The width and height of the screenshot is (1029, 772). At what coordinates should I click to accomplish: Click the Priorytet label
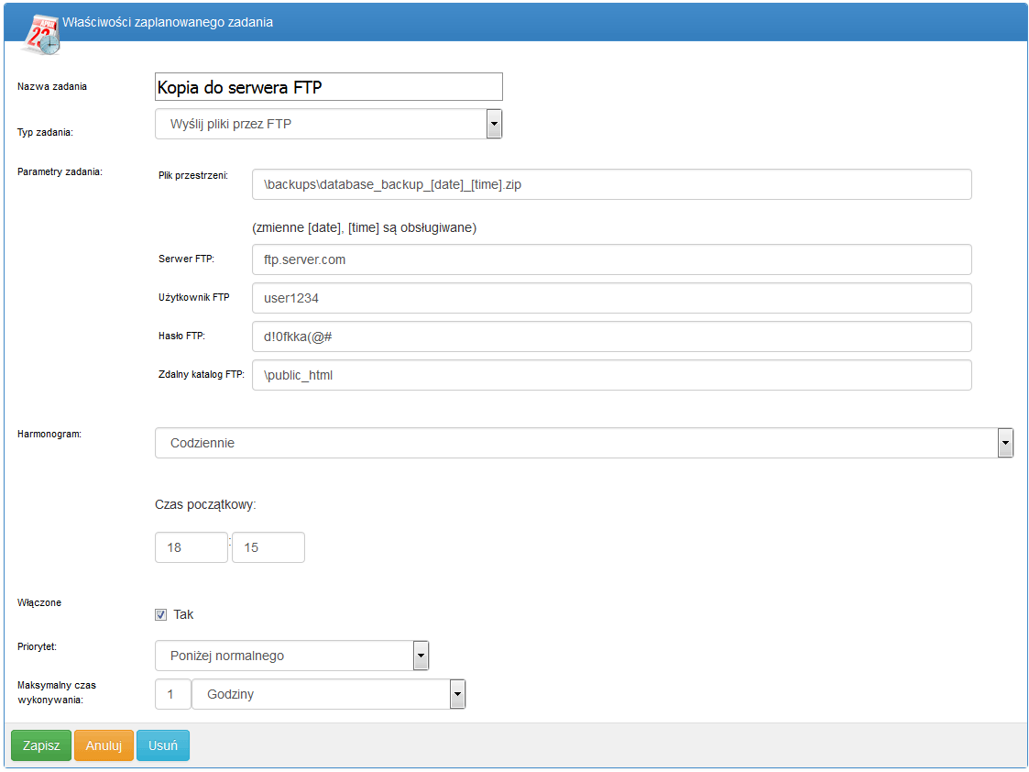pyautogui.click(x=37, y=646)
